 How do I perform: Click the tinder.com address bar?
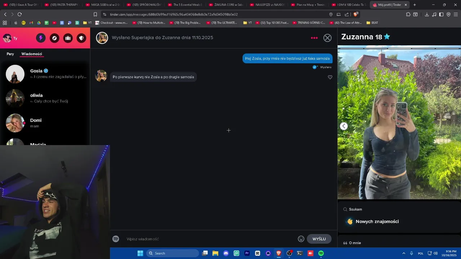click(216, 14)
